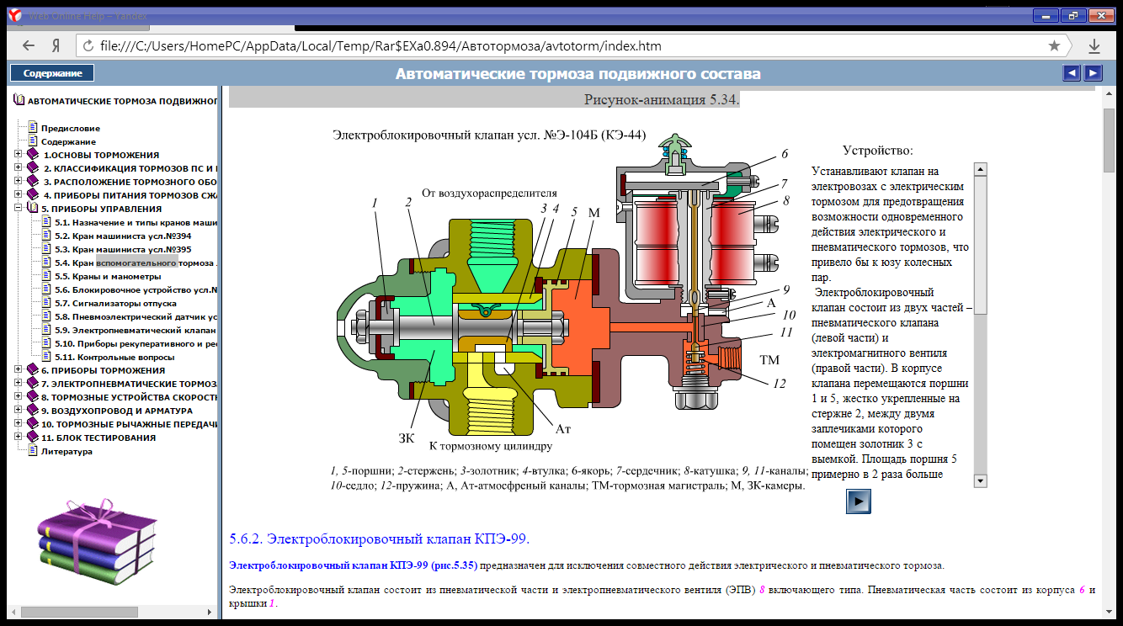
Task: Click book icon of 11. БЛОК ТЕСТИРОВАНИЯ
Action: tap(33, 438)
